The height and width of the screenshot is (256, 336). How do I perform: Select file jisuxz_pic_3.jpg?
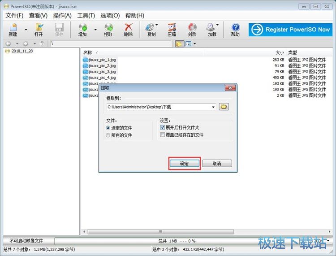pyautogui.click(x=103, y=72)
